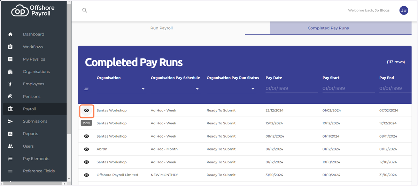Viewport: 418px width, 186px height.
Task: Click the NEW MONTHLY schedule cell
Action: pyautogui.click(x=164, y=175)
